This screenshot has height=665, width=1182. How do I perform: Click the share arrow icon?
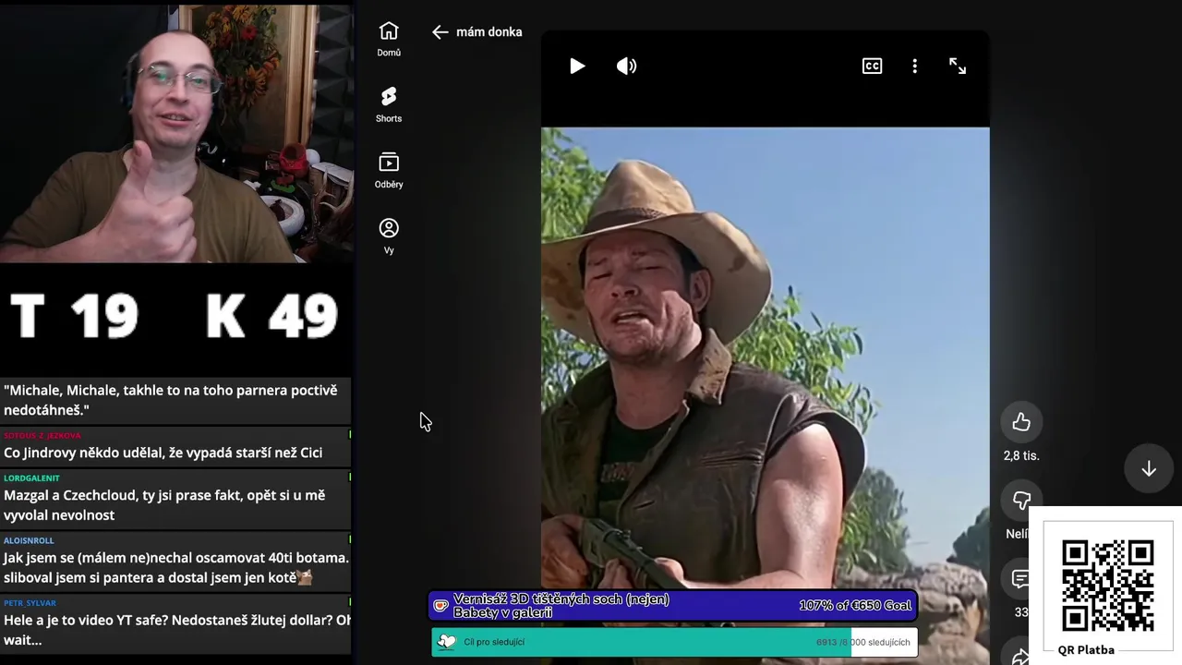click(x=1020, y=657)
